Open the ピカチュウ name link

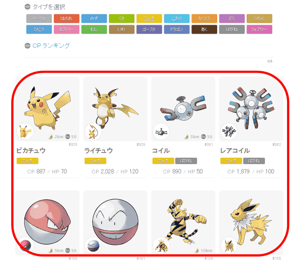31,151
